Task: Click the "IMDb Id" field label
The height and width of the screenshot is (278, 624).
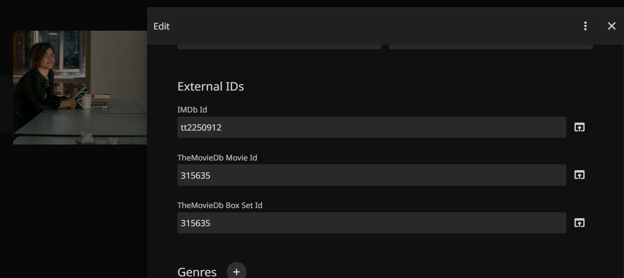Action: [x=192, y=110]
